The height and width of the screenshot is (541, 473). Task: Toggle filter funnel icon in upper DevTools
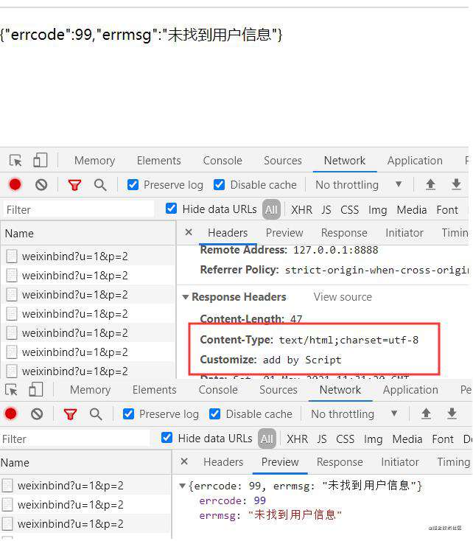coord(74,185)
